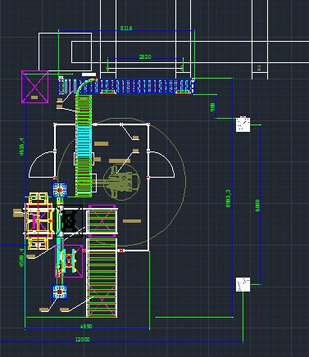Select the column number 2 label
The width and height of the screenshot is (309, 357).
tap(259, 68)
